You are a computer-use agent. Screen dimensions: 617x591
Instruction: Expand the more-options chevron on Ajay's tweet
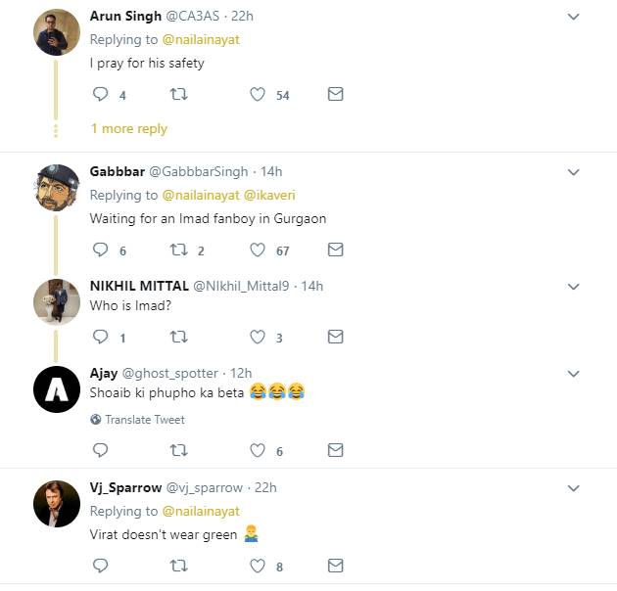click(x=574, y=374)
